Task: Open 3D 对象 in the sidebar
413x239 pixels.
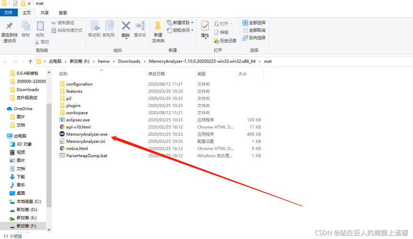Action: [x=24, y=144]
